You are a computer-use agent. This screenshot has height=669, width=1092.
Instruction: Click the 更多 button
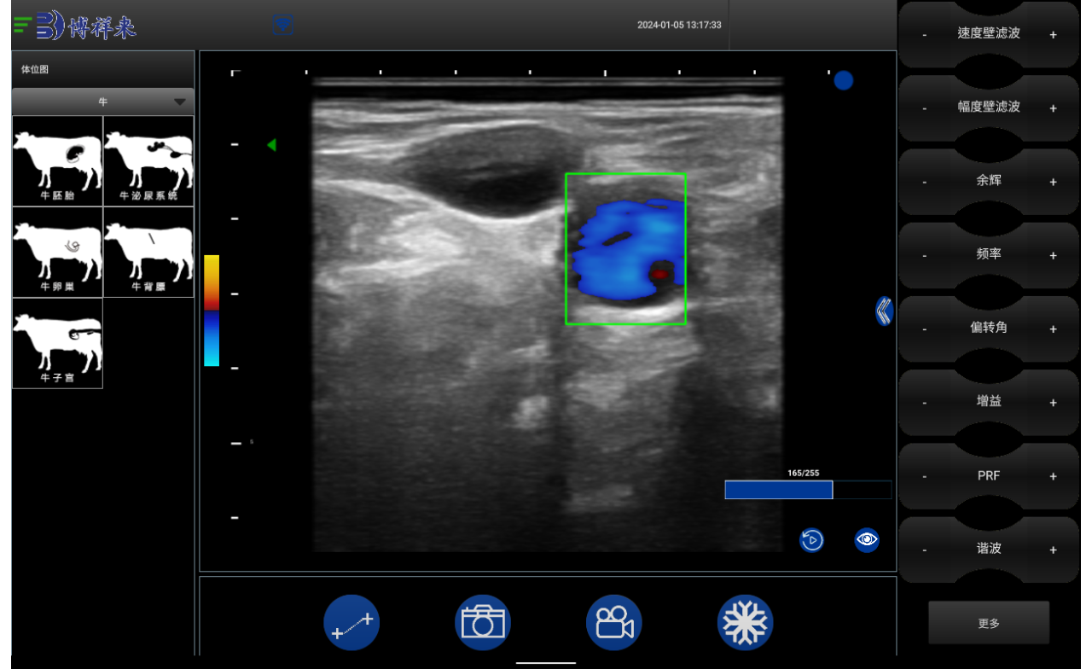coord(989,623)
